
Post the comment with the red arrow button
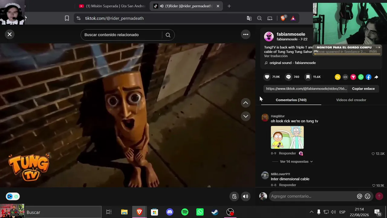379,196
